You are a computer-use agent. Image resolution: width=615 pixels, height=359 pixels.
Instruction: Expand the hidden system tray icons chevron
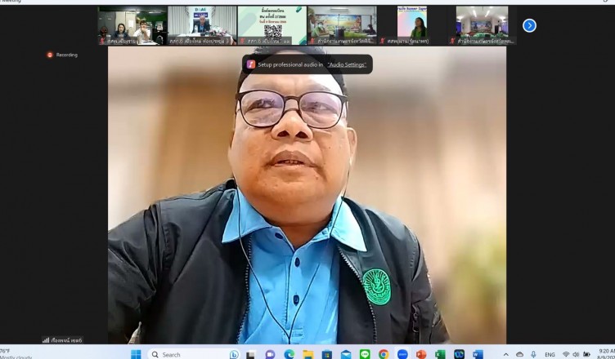pyautogui.click(x=505, y=354)
